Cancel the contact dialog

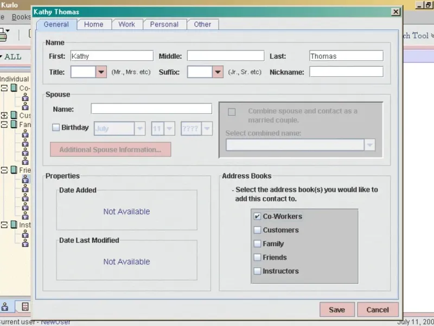tap(378, 310)
